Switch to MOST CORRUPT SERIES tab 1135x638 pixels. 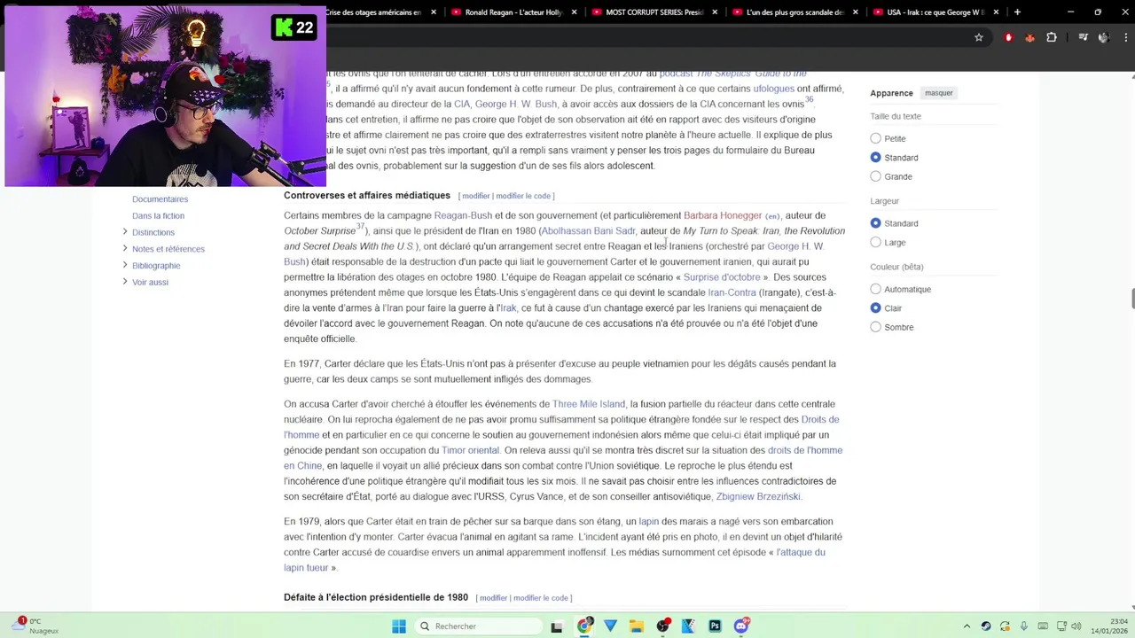click(654, 12)
